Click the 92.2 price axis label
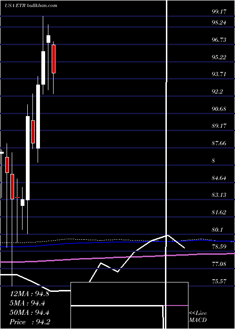This screenshot has width=235, height=329. (217, 92)
